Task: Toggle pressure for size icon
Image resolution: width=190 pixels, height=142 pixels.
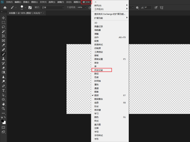Action: [x=156, y=8]
